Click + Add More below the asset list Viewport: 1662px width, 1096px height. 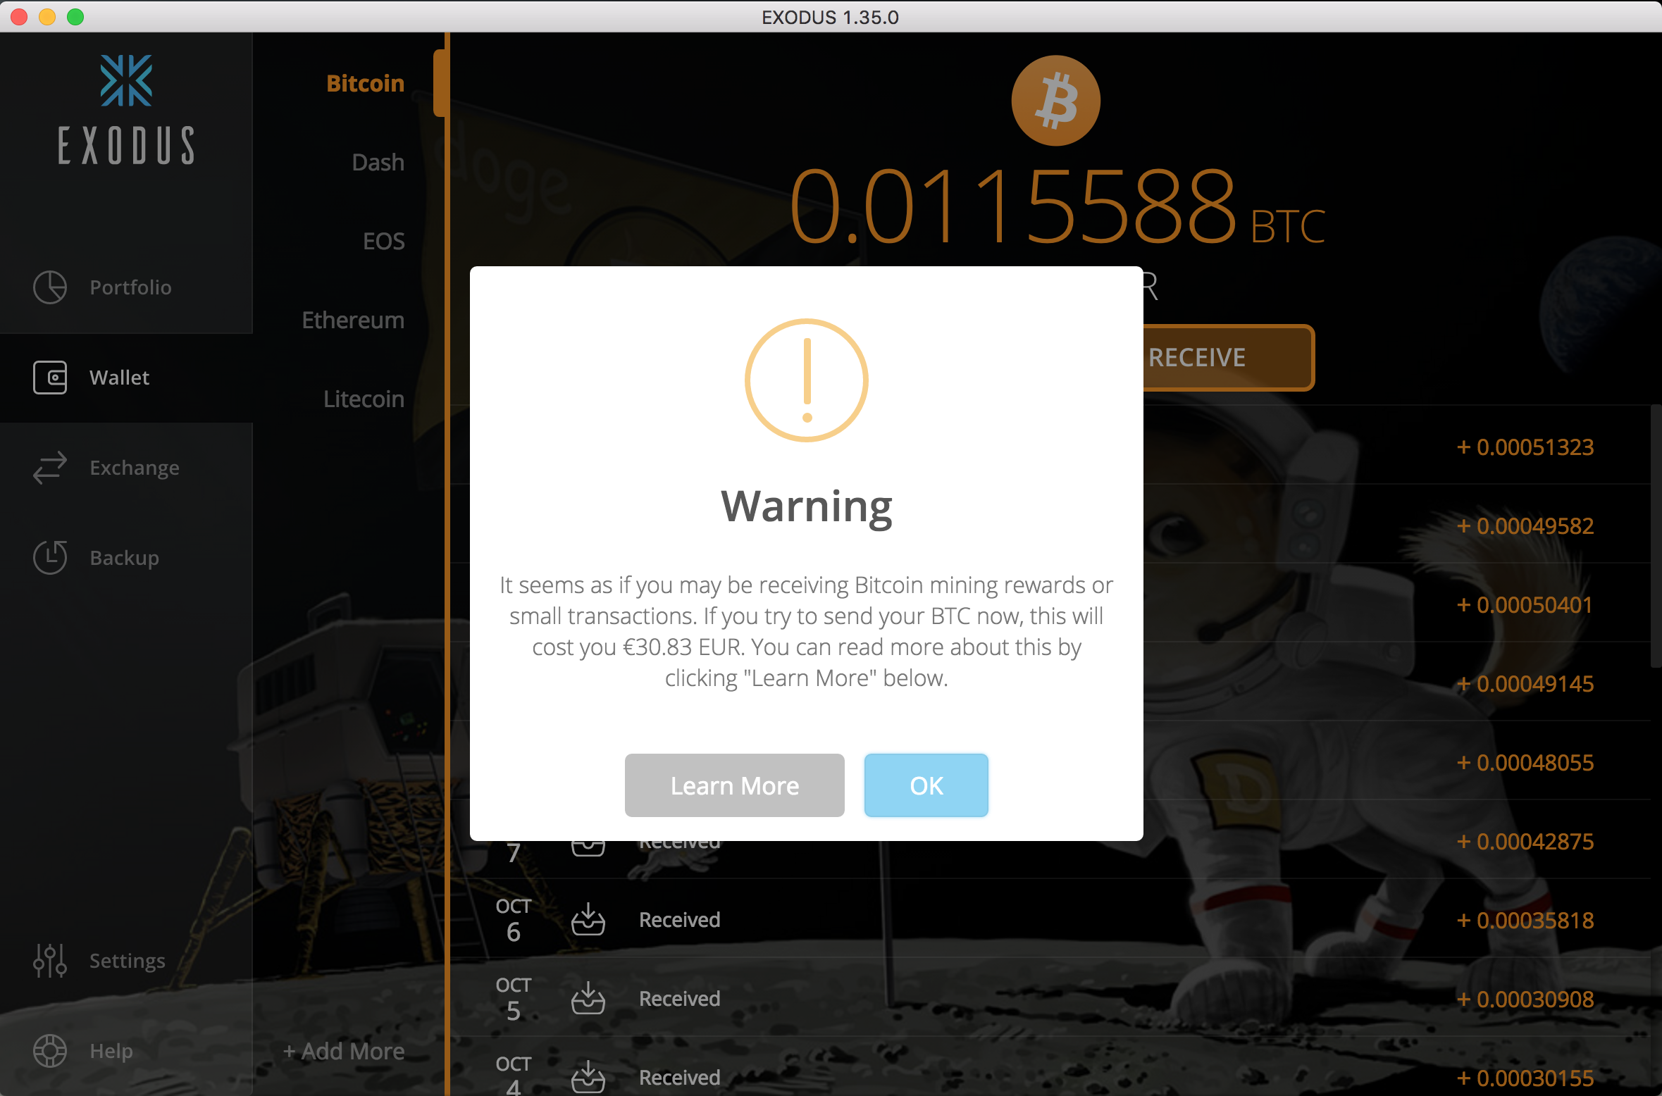(x=344, y=1051)
